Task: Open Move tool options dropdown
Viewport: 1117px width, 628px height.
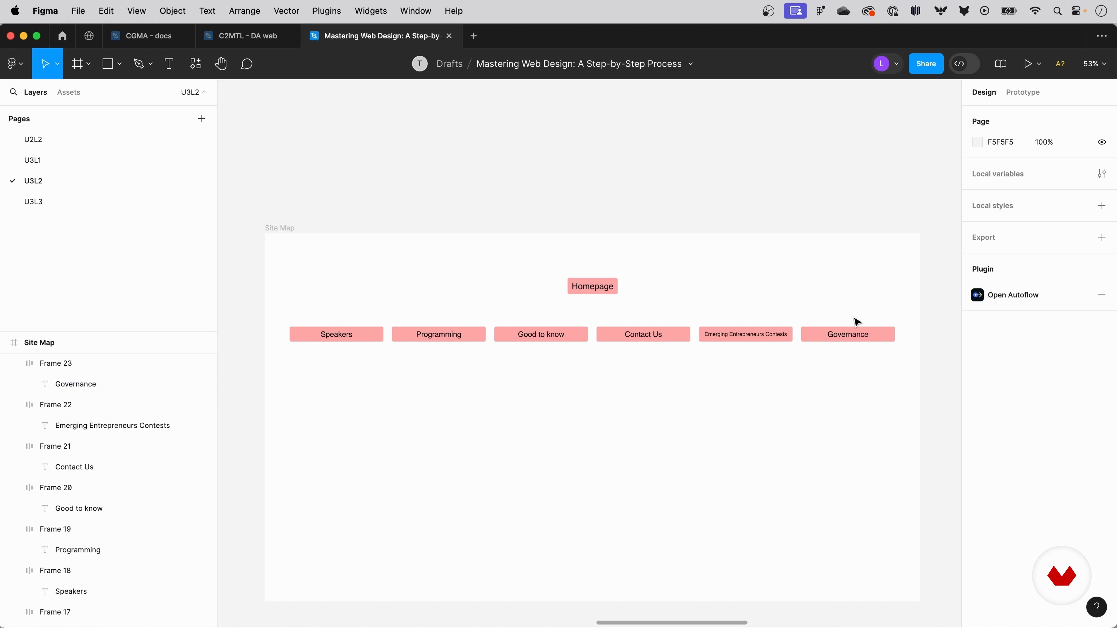Action: [57, 64]
